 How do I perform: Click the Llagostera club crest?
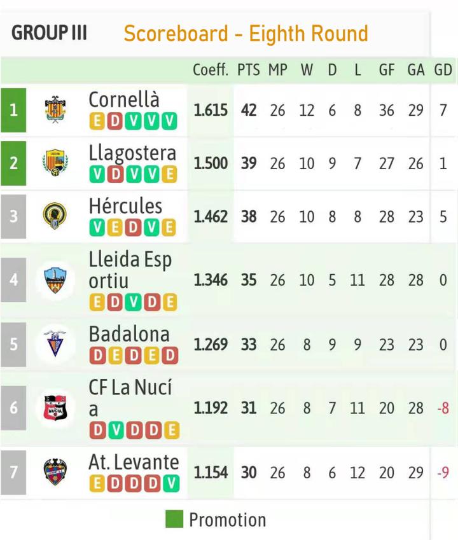coord(55,163)
